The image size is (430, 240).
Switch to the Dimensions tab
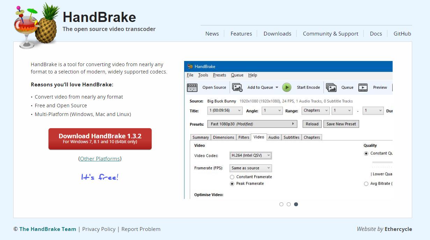point(224,137)
